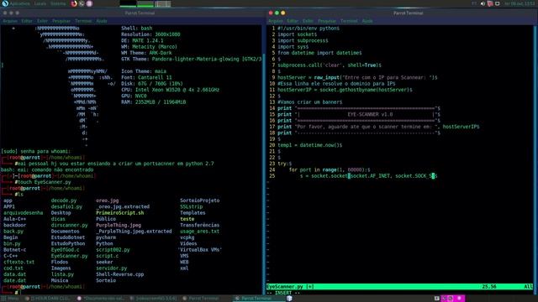
Task: Open Ajuda menu in right terminal
Action: 367,21
